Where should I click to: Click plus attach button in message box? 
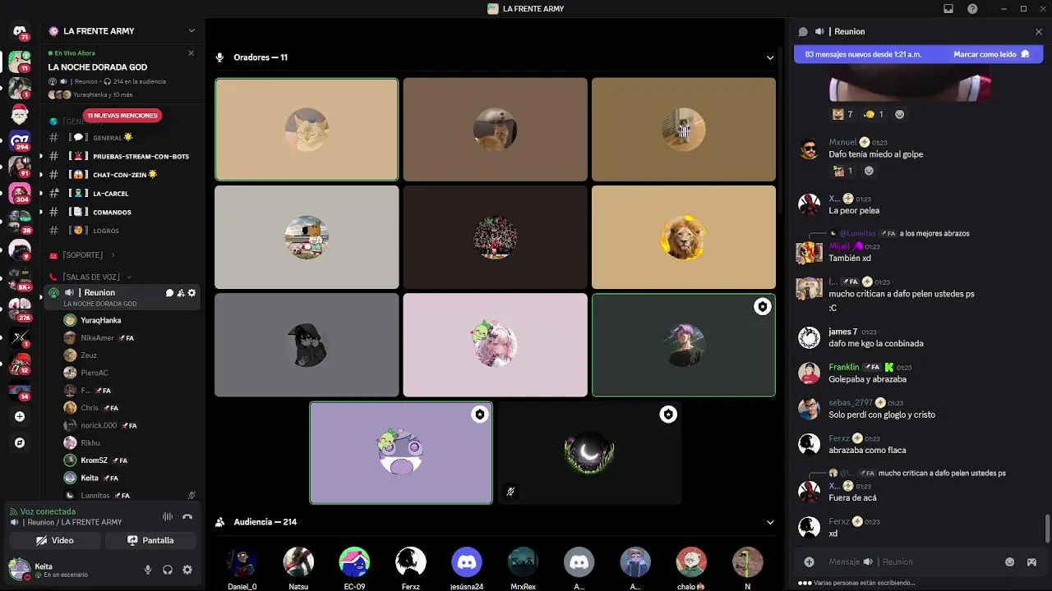click(x=809, y=561)
